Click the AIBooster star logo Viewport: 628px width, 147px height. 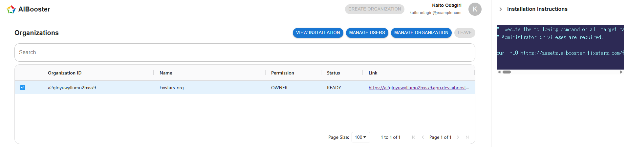(x=11, y=9)
